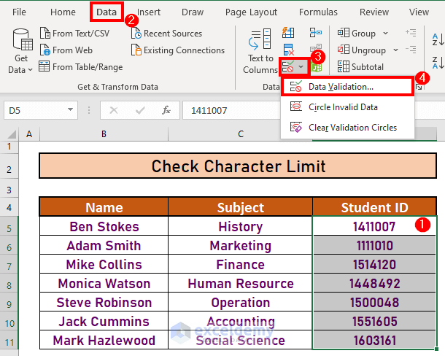This screenshot has height=356, width=445.
Task: Open the File tab
Action: 19,12
